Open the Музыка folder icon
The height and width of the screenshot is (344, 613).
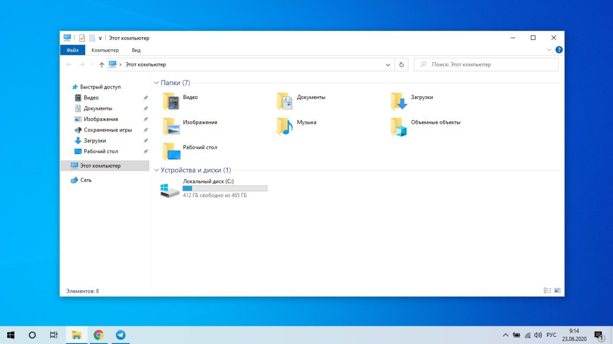click(284, 126)
